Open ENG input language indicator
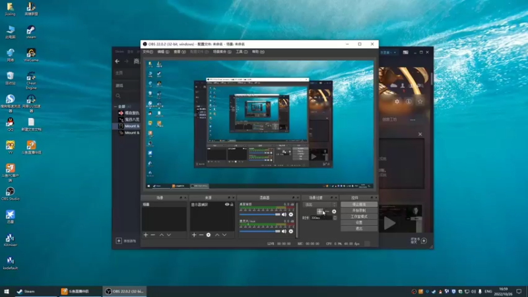528x297 pixels. pos(488,291)
